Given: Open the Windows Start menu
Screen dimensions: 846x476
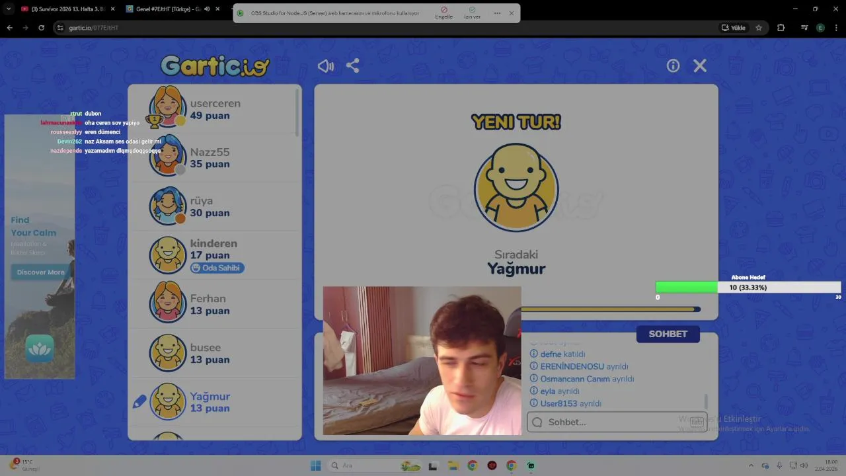Looking at the screenshot, I should tap(316, 465).
